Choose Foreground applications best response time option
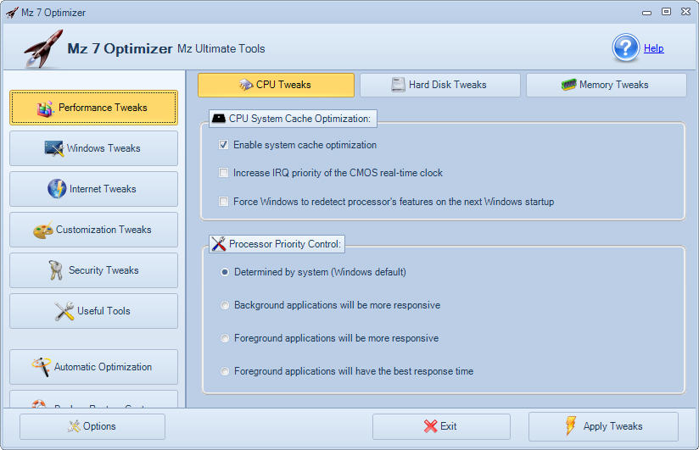The height and width of the screenshot is (450, 699). (x=225, y=371)
